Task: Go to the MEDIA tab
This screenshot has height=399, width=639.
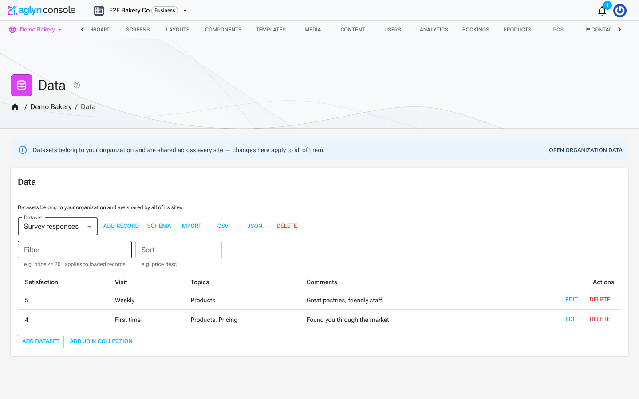Action: click(x=313, y=30)
